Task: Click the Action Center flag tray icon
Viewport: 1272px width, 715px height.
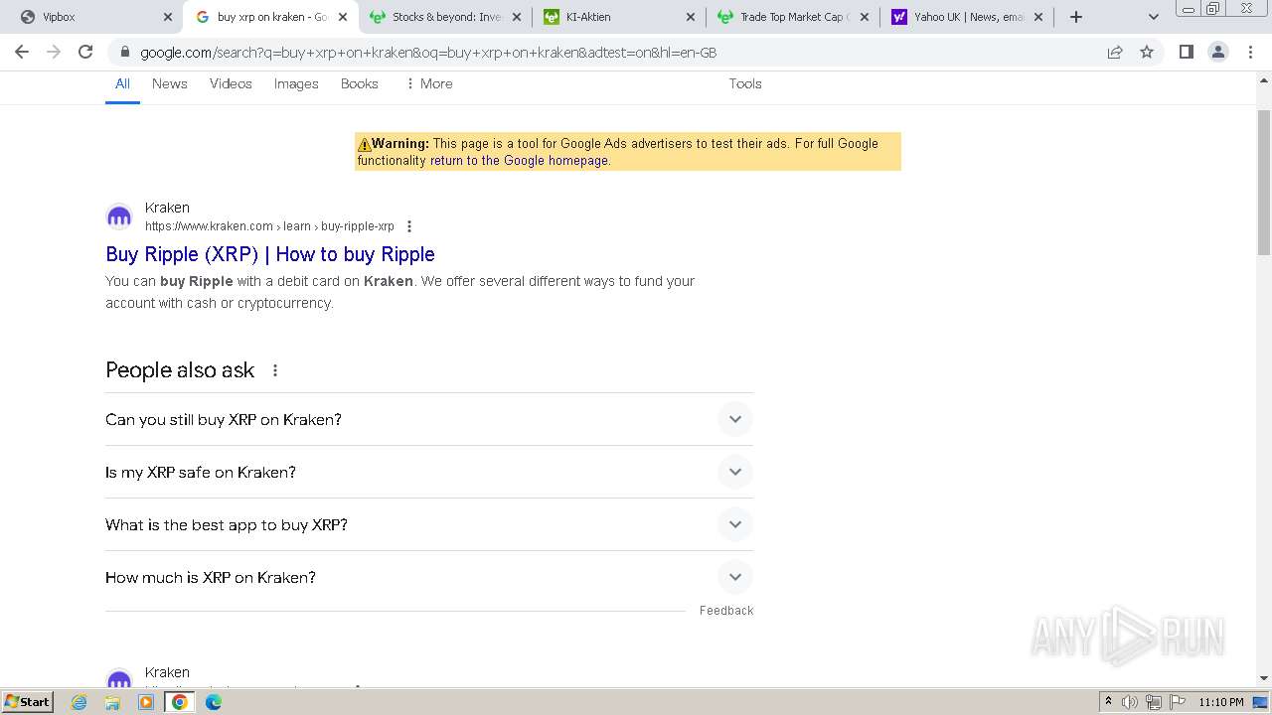Action: pos(1178,702)
